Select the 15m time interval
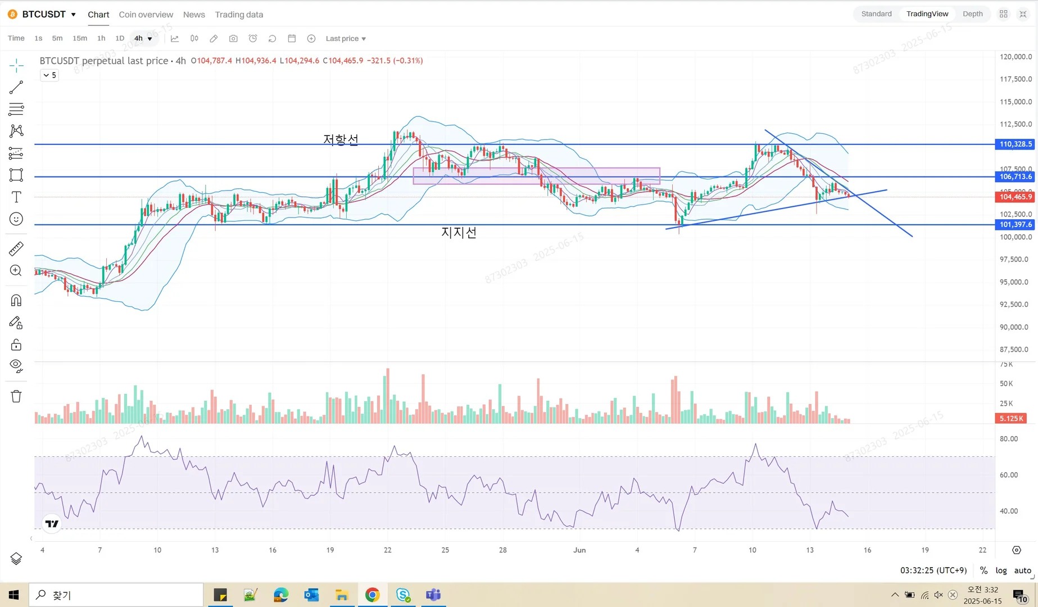This screenshot has height=607, width=1038. coord(80,38)
